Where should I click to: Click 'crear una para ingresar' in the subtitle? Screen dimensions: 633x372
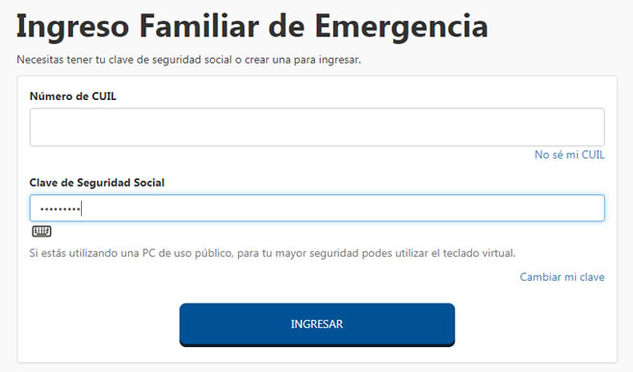point(303,60)
